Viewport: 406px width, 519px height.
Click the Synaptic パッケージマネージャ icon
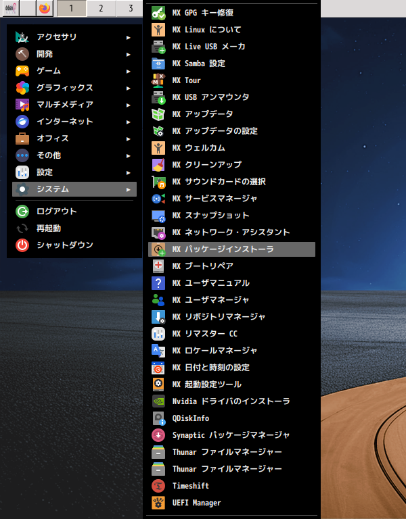pos(158,435)
